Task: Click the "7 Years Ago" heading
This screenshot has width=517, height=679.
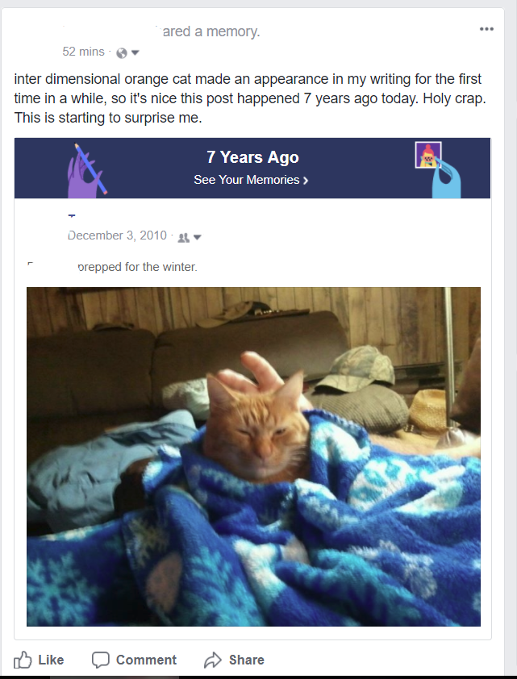Action: pyautogui.click(x=253, y=157)
